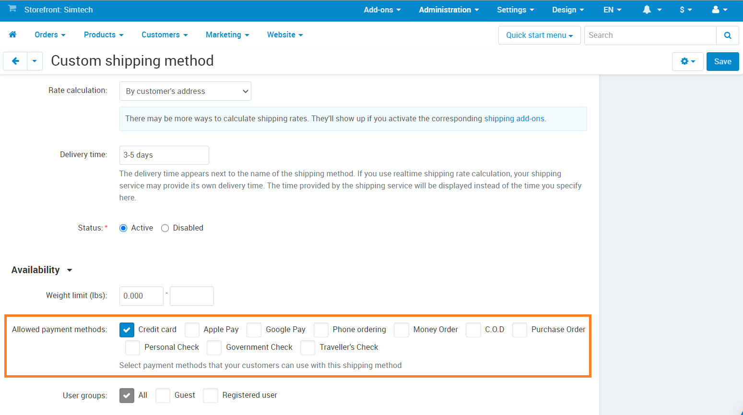Save the shipping method
The image size is (743, 415).
pyautogui.click(x=723, y=61)
